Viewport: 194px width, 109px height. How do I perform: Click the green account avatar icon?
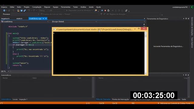(x=192, y=7)
